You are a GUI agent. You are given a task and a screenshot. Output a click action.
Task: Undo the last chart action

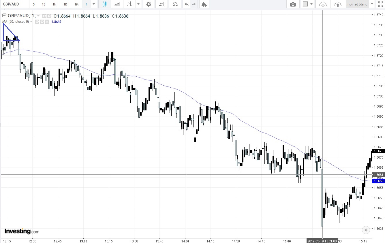tap(186, 4)
